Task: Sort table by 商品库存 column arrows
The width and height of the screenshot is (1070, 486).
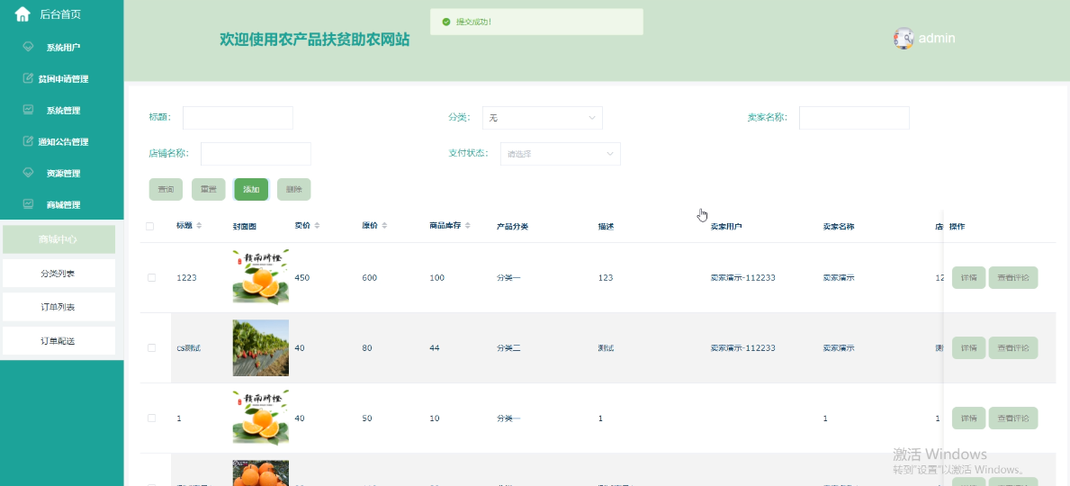Action: tap(467, 226)
